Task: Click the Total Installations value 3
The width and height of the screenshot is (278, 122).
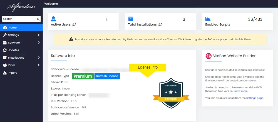Action: [x=184, y=19]
